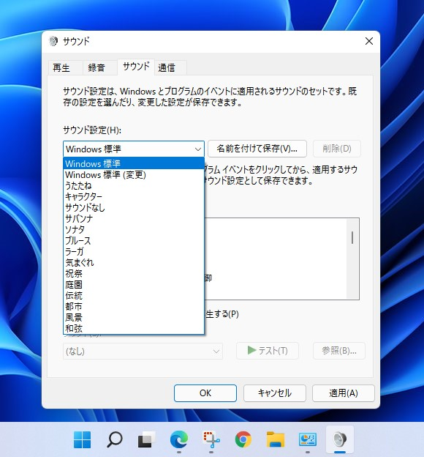Close the サウンド dialog
424x457 pixels.
tap(369, 41)
